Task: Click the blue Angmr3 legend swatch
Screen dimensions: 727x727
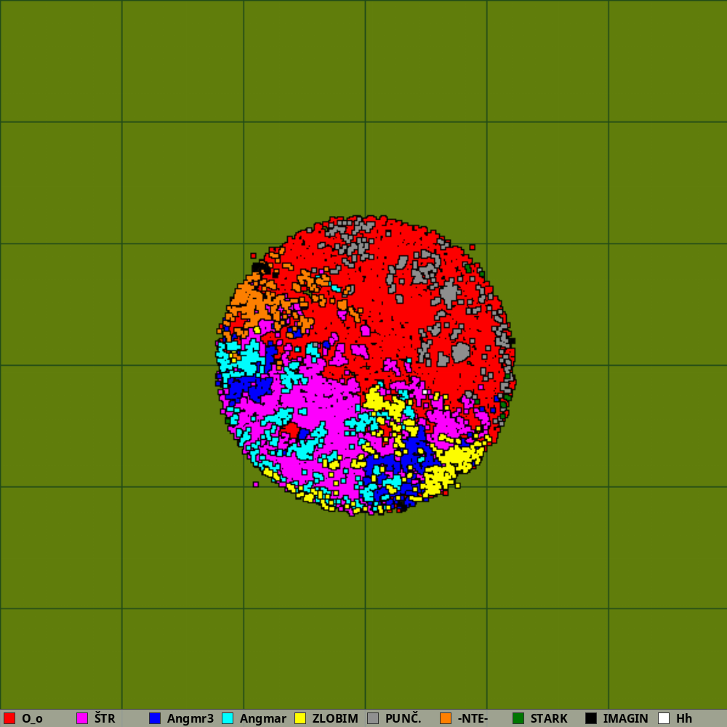Action: click(155, 718)
